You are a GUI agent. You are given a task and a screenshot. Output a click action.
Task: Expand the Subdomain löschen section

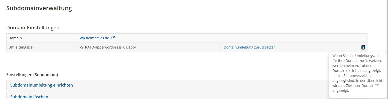[x=29, y=97]
